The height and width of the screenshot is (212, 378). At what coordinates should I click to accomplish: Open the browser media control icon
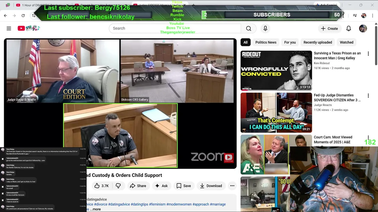[355, 16]
